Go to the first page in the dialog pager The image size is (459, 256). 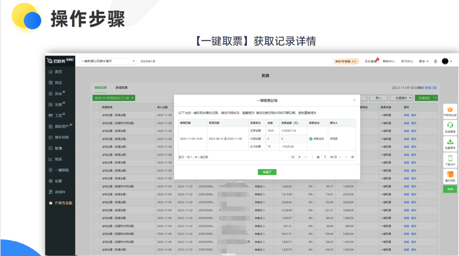click(306, 157)
